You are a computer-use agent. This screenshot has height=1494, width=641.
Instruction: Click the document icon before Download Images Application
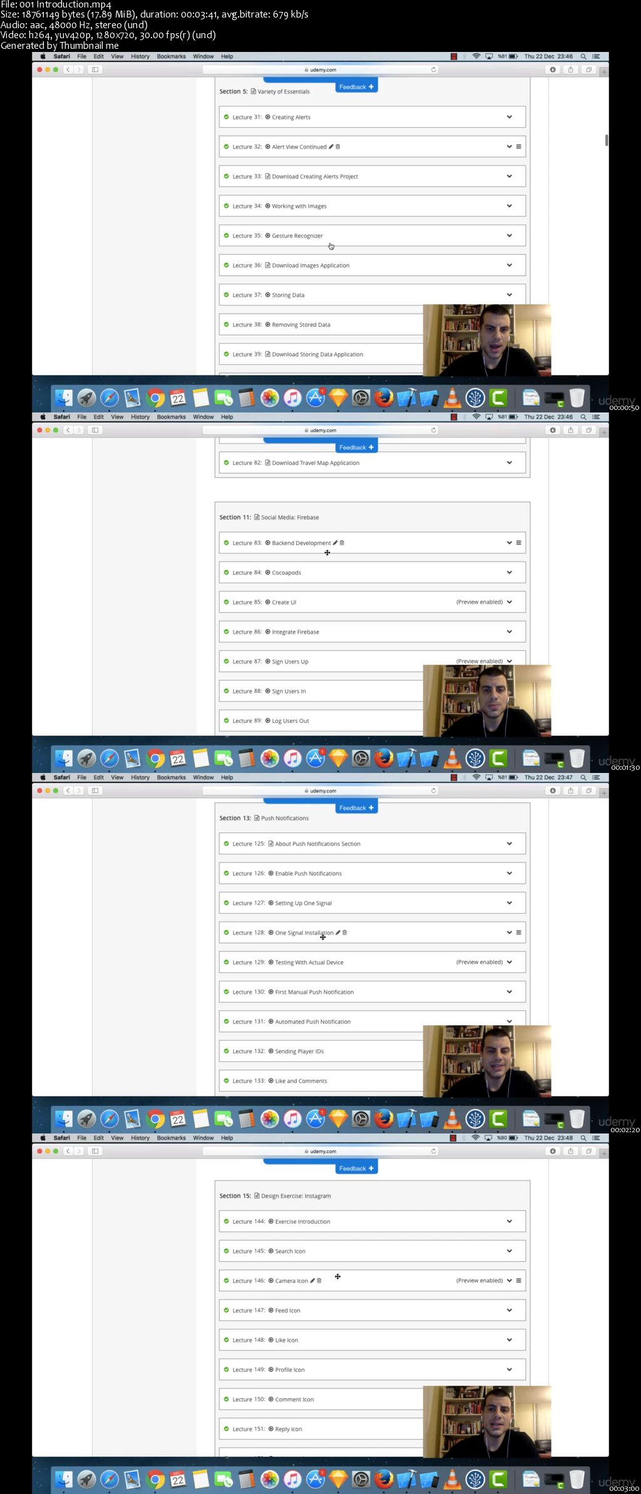click(268, 265)
